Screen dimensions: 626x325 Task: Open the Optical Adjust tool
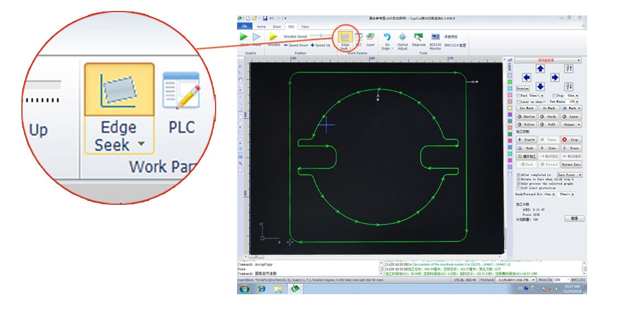click(402, 37)
